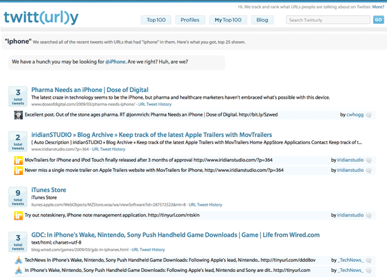Click '[ Auto Description ] iridianSTUDIO' description text
This screenshot has width=387, height=277.
(x=196, y=142)
